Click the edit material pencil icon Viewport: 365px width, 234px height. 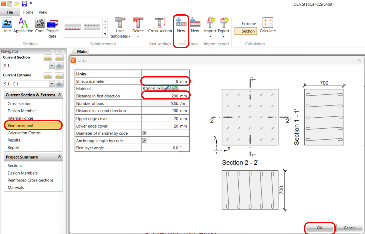coord(167,89)
